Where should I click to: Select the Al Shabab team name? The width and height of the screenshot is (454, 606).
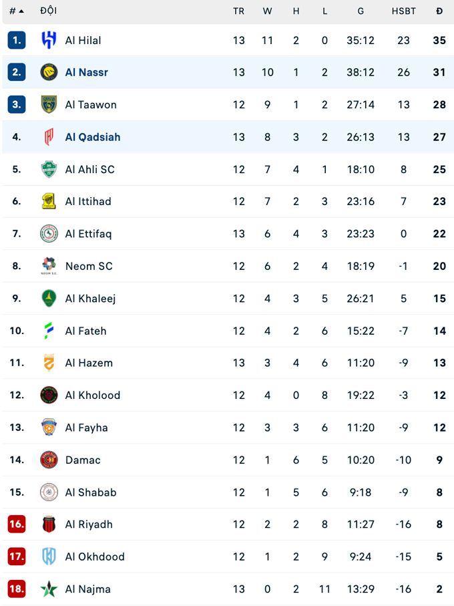91,492
